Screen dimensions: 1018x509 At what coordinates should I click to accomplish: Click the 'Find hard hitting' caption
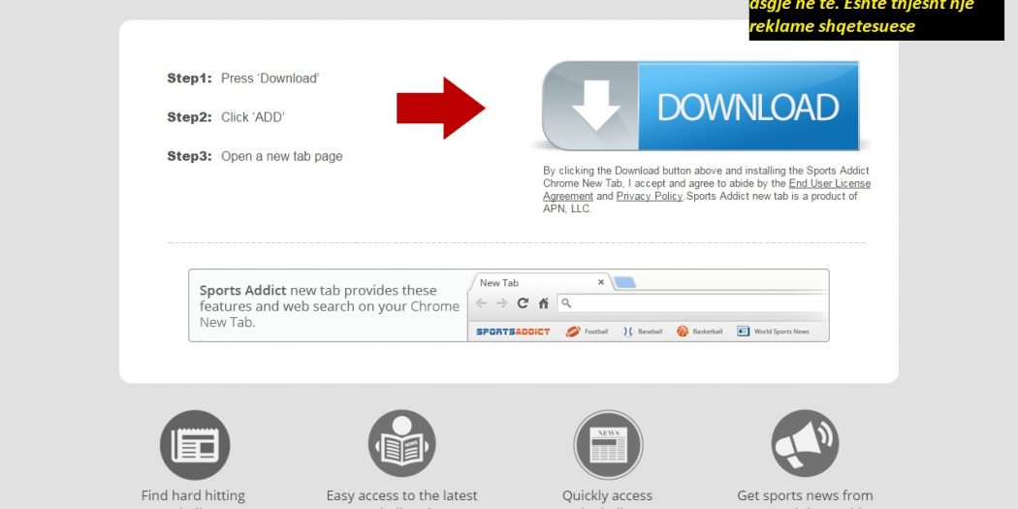click(x=193, y=495)
